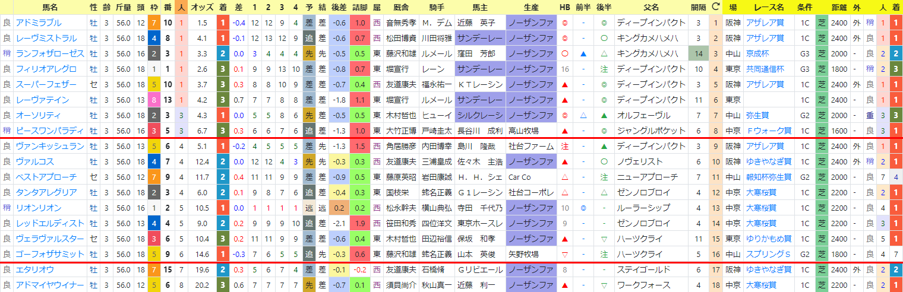This screenshot has height=292, width=903.
Task: Click the HB ◎ mark in the アドミラブル row
Action: coord(564,23)
